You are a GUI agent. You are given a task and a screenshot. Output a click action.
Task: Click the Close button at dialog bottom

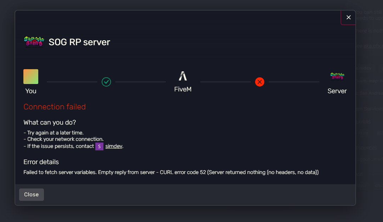31,194
